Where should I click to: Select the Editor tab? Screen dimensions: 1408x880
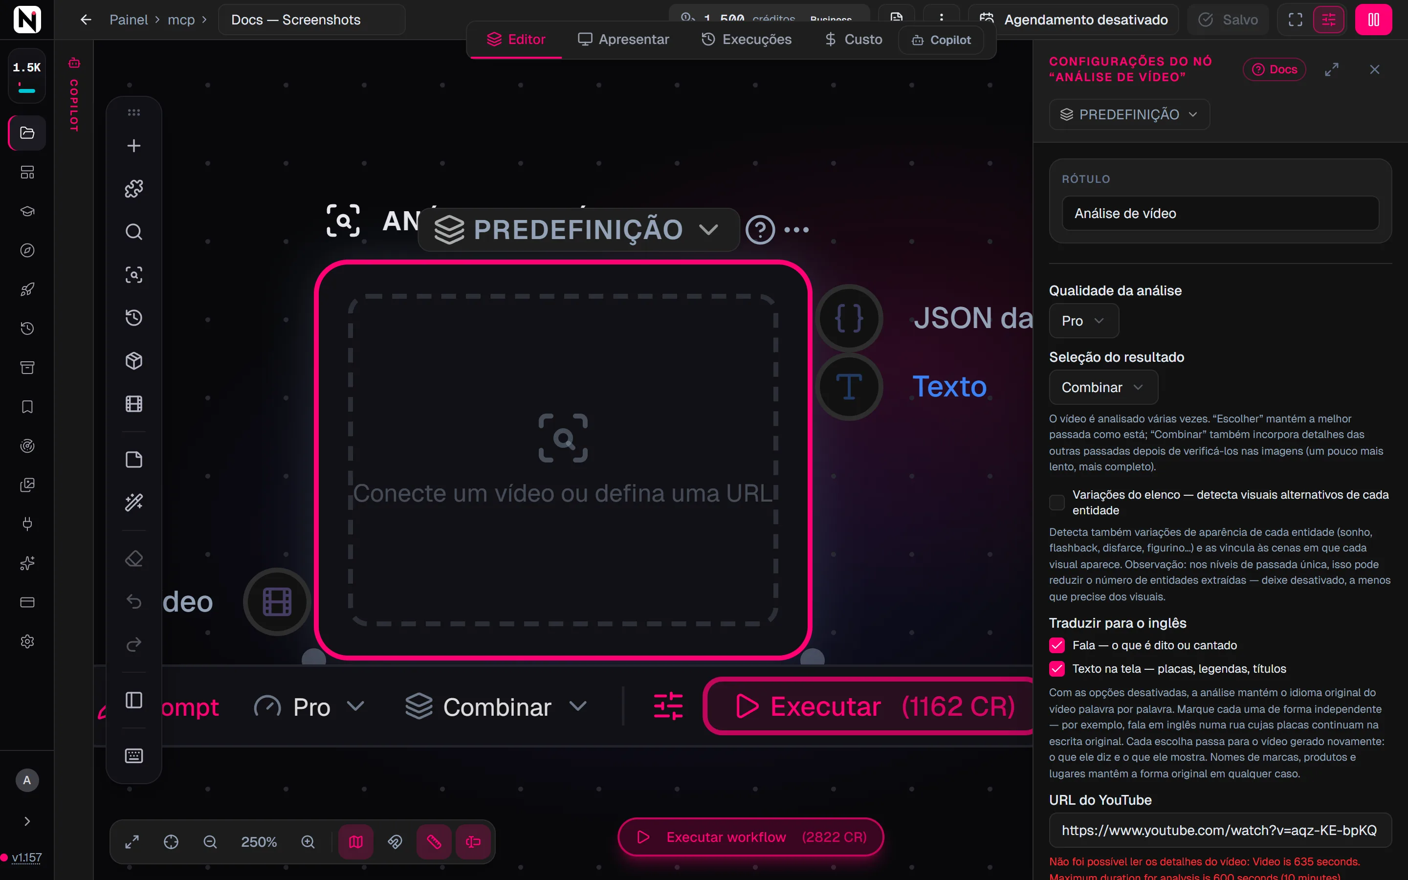[x=516, y=40]
